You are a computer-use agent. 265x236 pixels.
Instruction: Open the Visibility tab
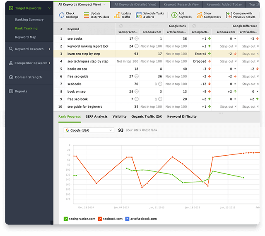pos(120,116)
